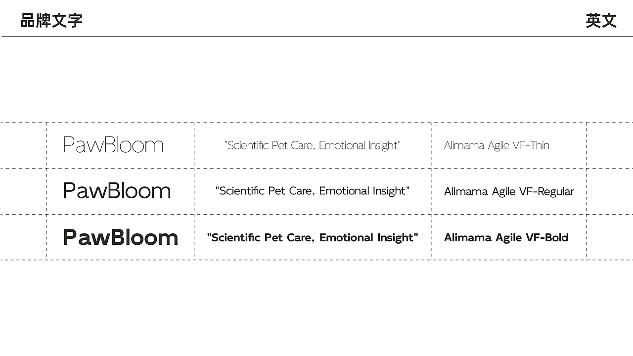Select the thin-weight PawBloom wordmark

tap(113, 145)
